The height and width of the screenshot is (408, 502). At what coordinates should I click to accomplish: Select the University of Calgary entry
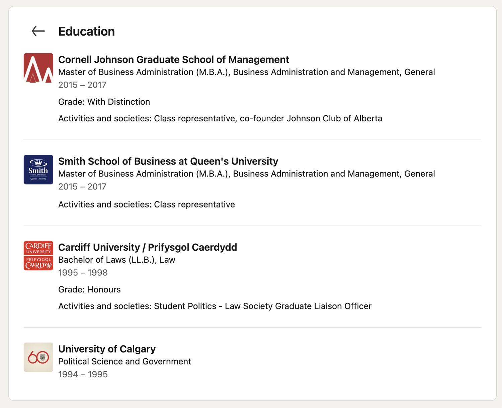point(107,349)
